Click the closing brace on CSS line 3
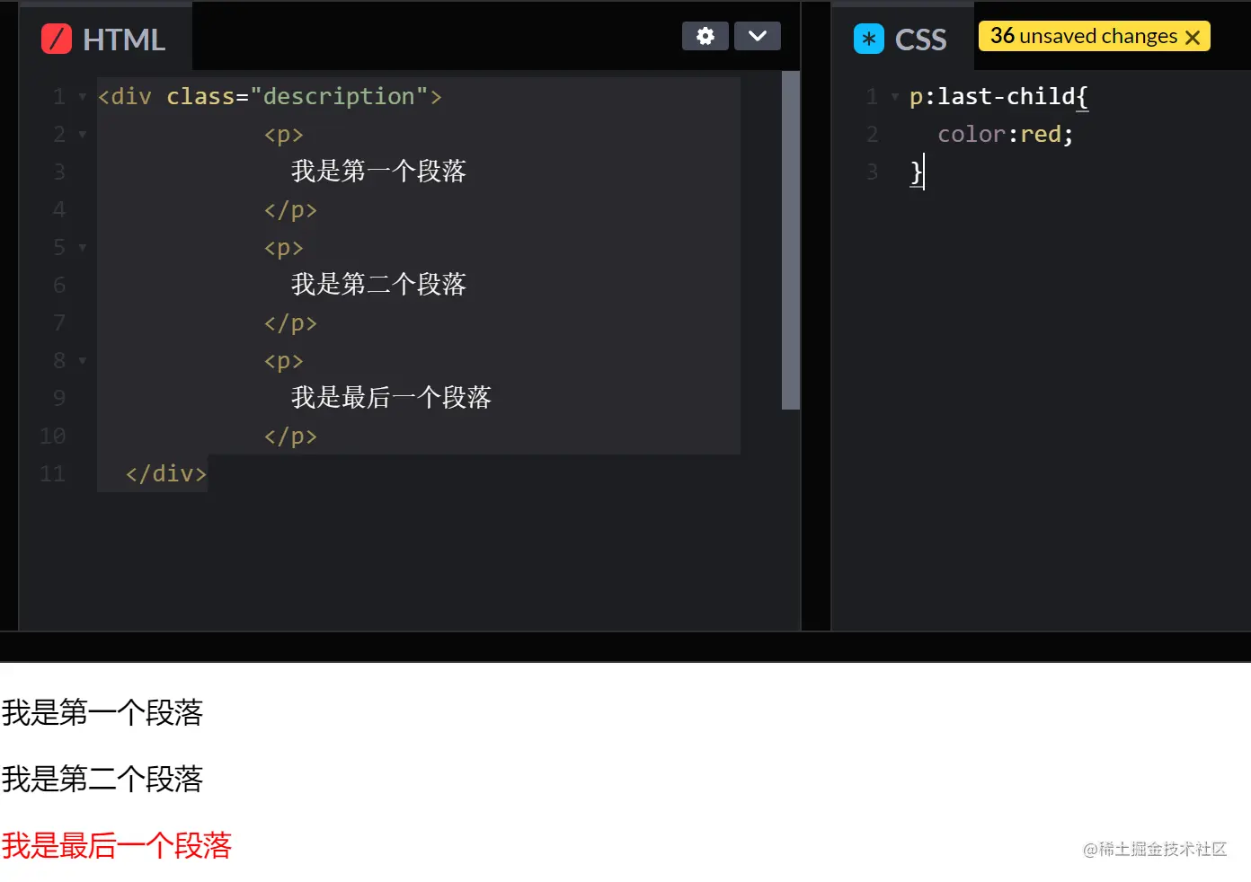1251x882 pixels. pos(916,172)
